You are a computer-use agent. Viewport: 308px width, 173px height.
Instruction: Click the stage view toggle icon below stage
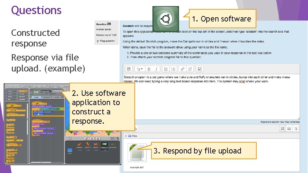(70, 138)
